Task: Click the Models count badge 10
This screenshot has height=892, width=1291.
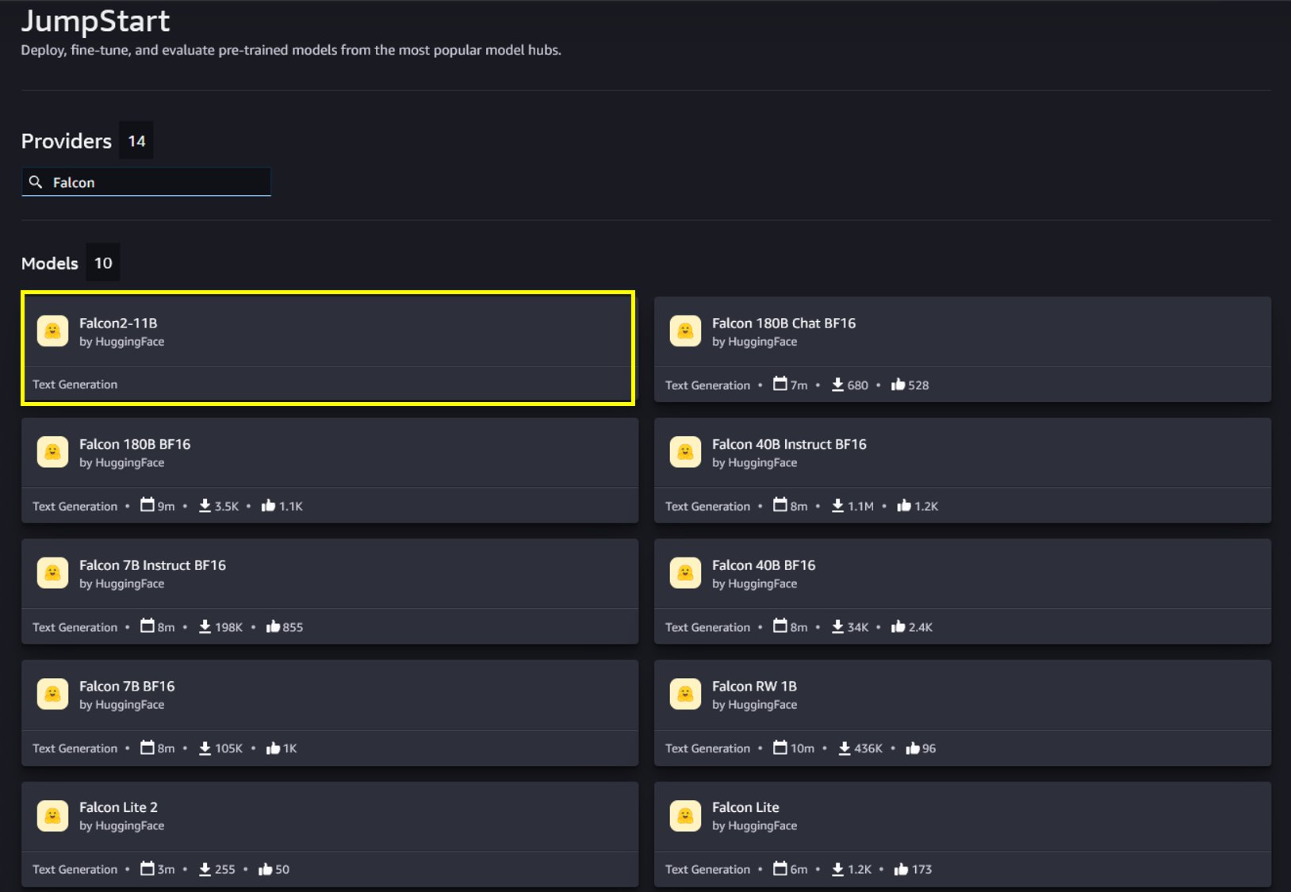Action: tap(103, 263)
